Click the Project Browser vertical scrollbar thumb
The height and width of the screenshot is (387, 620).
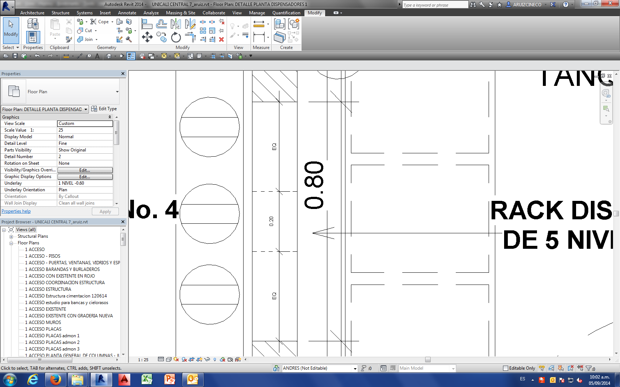(123, 240)
